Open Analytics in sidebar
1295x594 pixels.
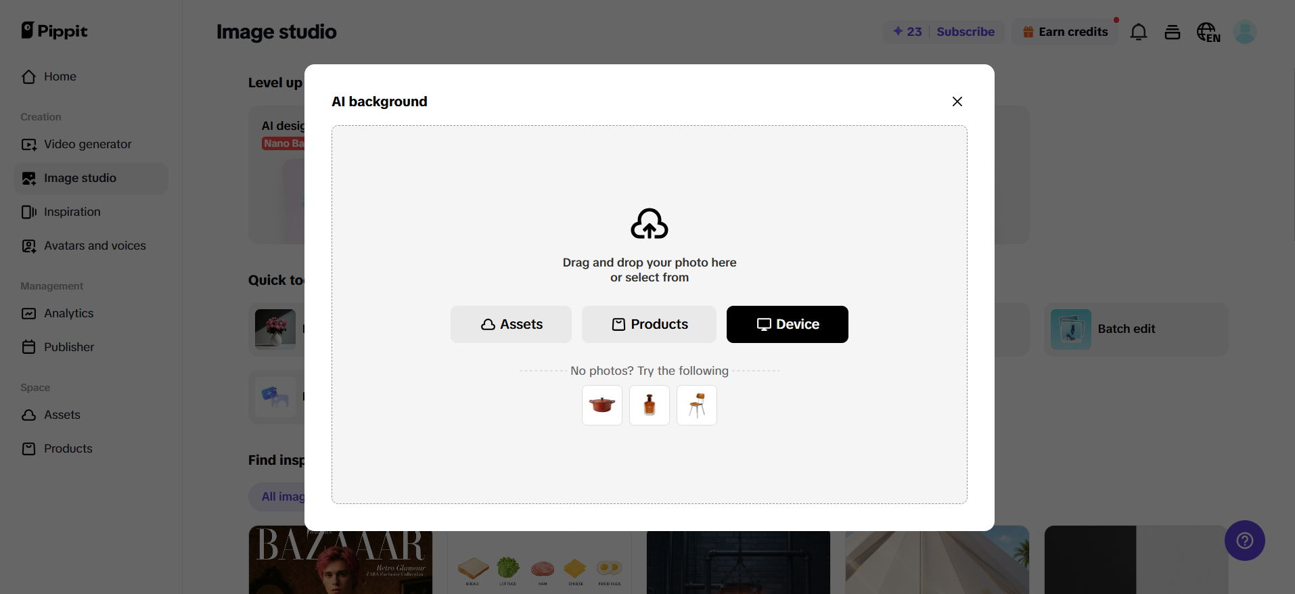[x=91, y=313]
